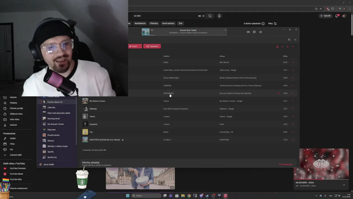Clear the YouTube search field
Screen dimensions: 353x199
(204, 16)
